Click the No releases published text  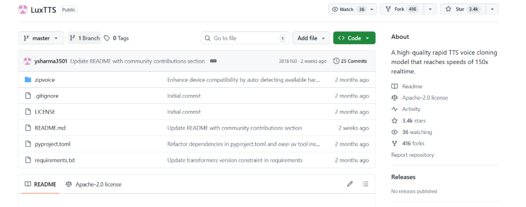click(414, 192)
